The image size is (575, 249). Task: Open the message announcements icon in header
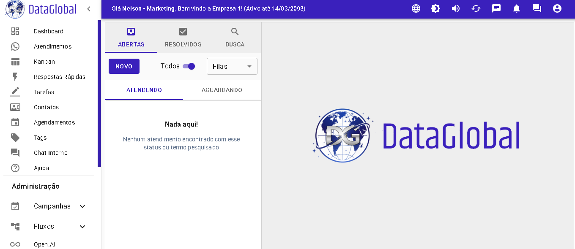click(496, 8)
